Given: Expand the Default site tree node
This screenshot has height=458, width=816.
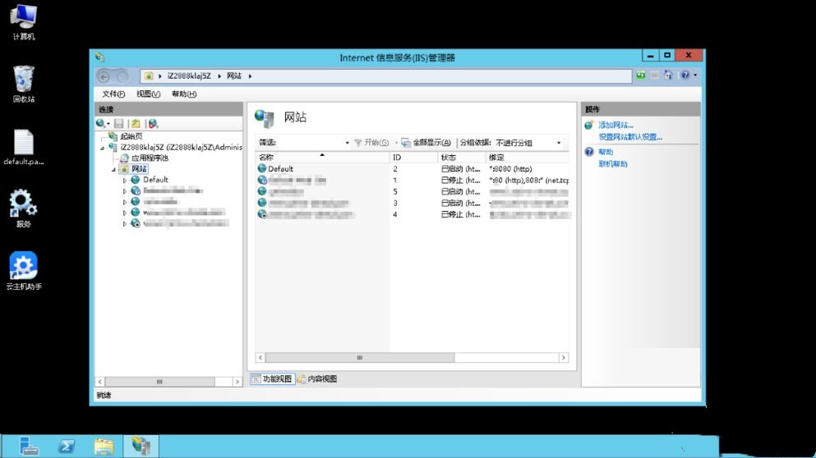Looking at the screenshot, I should [x=125, y=180].
